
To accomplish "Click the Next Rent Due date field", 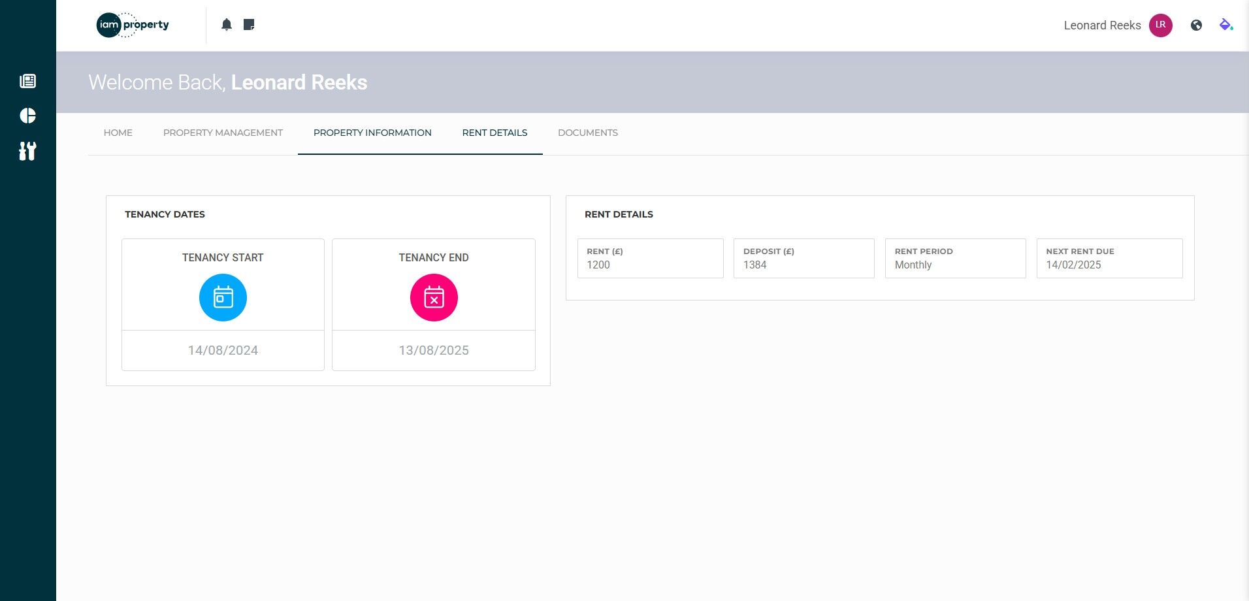I will [x=1110, y=258].
